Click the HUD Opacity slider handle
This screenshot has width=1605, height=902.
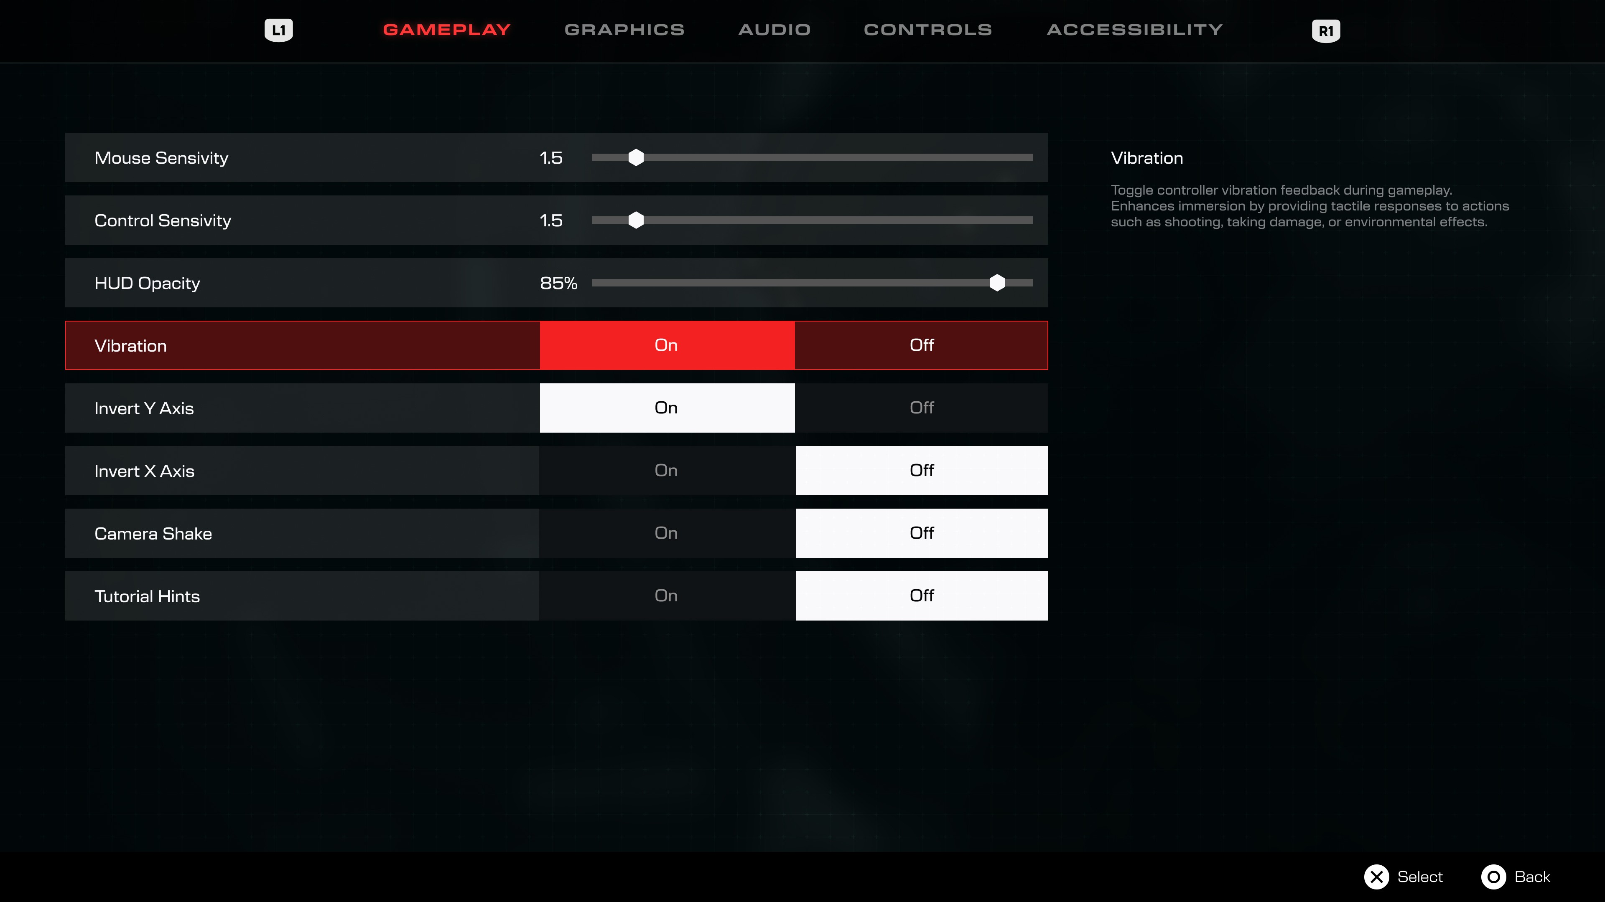coord(997,283)
